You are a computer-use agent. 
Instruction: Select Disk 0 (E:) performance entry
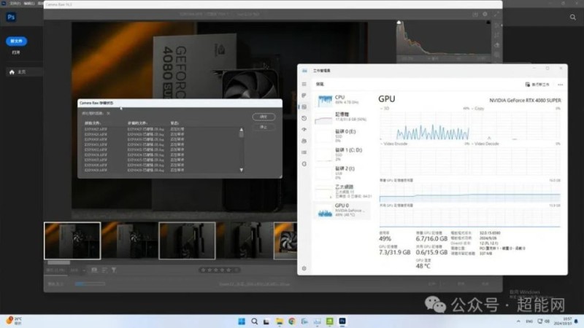342,136
